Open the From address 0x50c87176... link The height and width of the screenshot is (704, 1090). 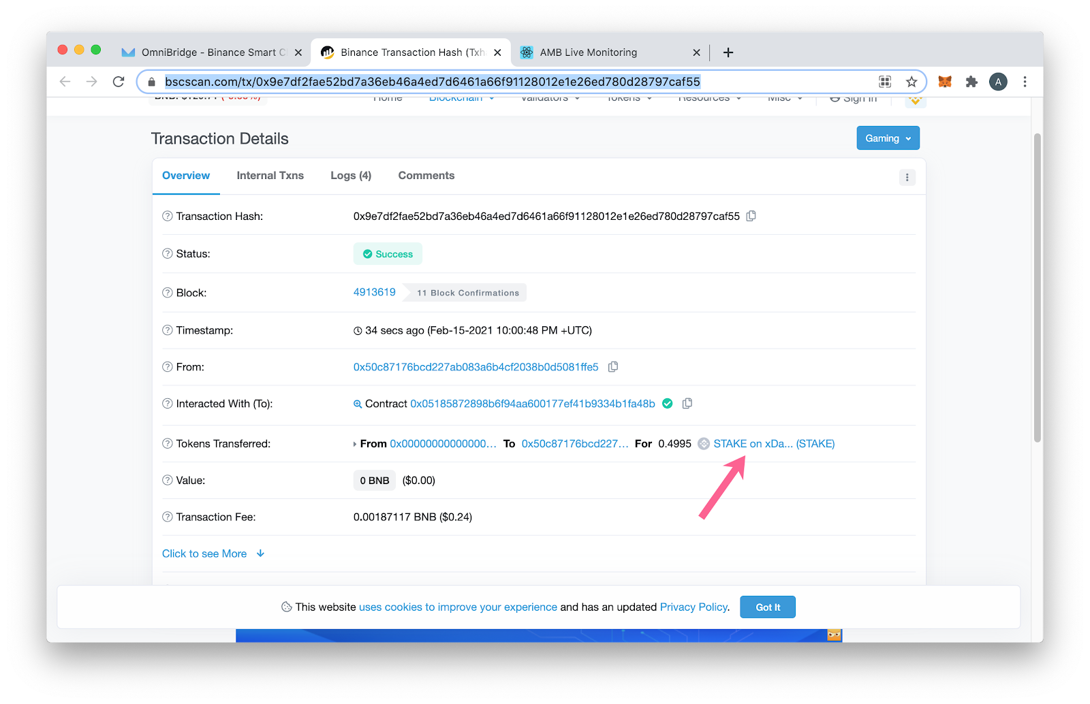476,367
